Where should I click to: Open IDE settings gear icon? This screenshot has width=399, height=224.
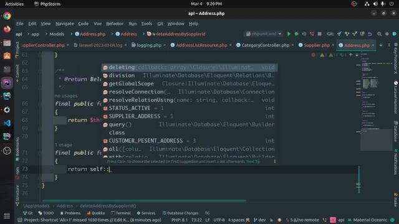[x=387, y=34]
